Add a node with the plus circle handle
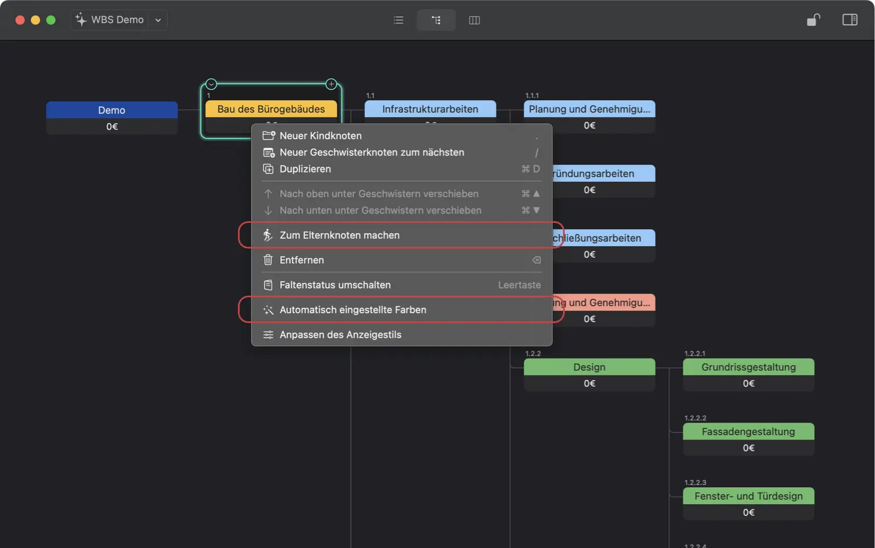The width and height of the screenshot is (875, 548). tap(331, 84)
